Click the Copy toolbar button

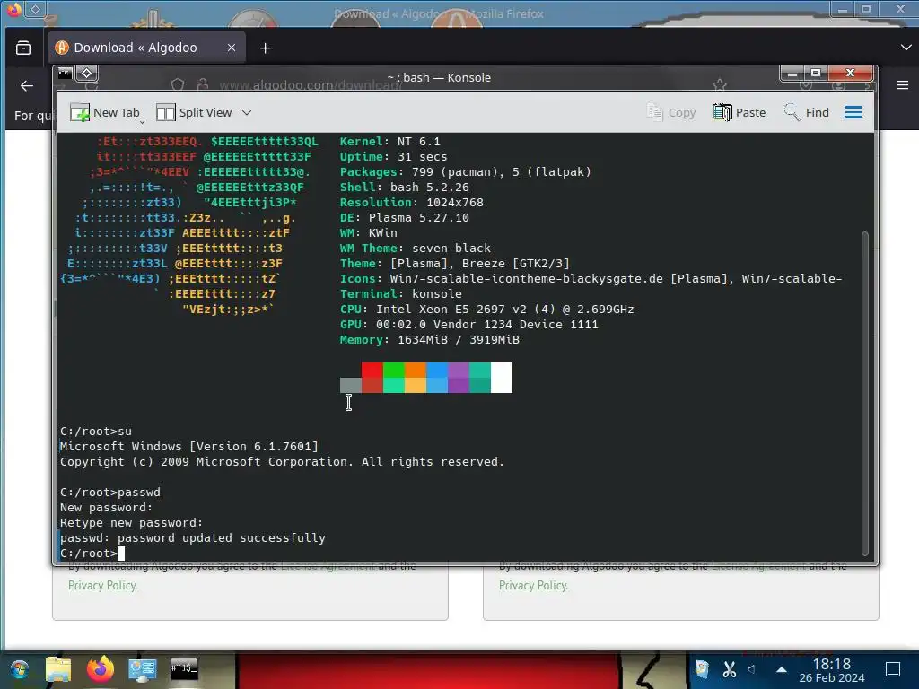671,112
